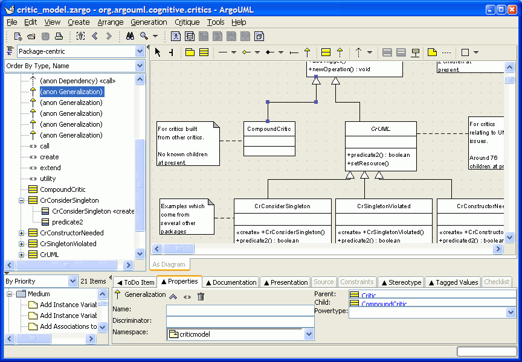Select the CrUML class box in diagram

point(381,146)
